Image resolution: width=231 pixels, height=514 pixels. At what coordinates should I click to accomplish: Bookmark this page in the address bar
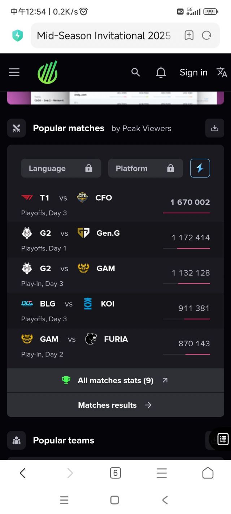pos(189,35)
